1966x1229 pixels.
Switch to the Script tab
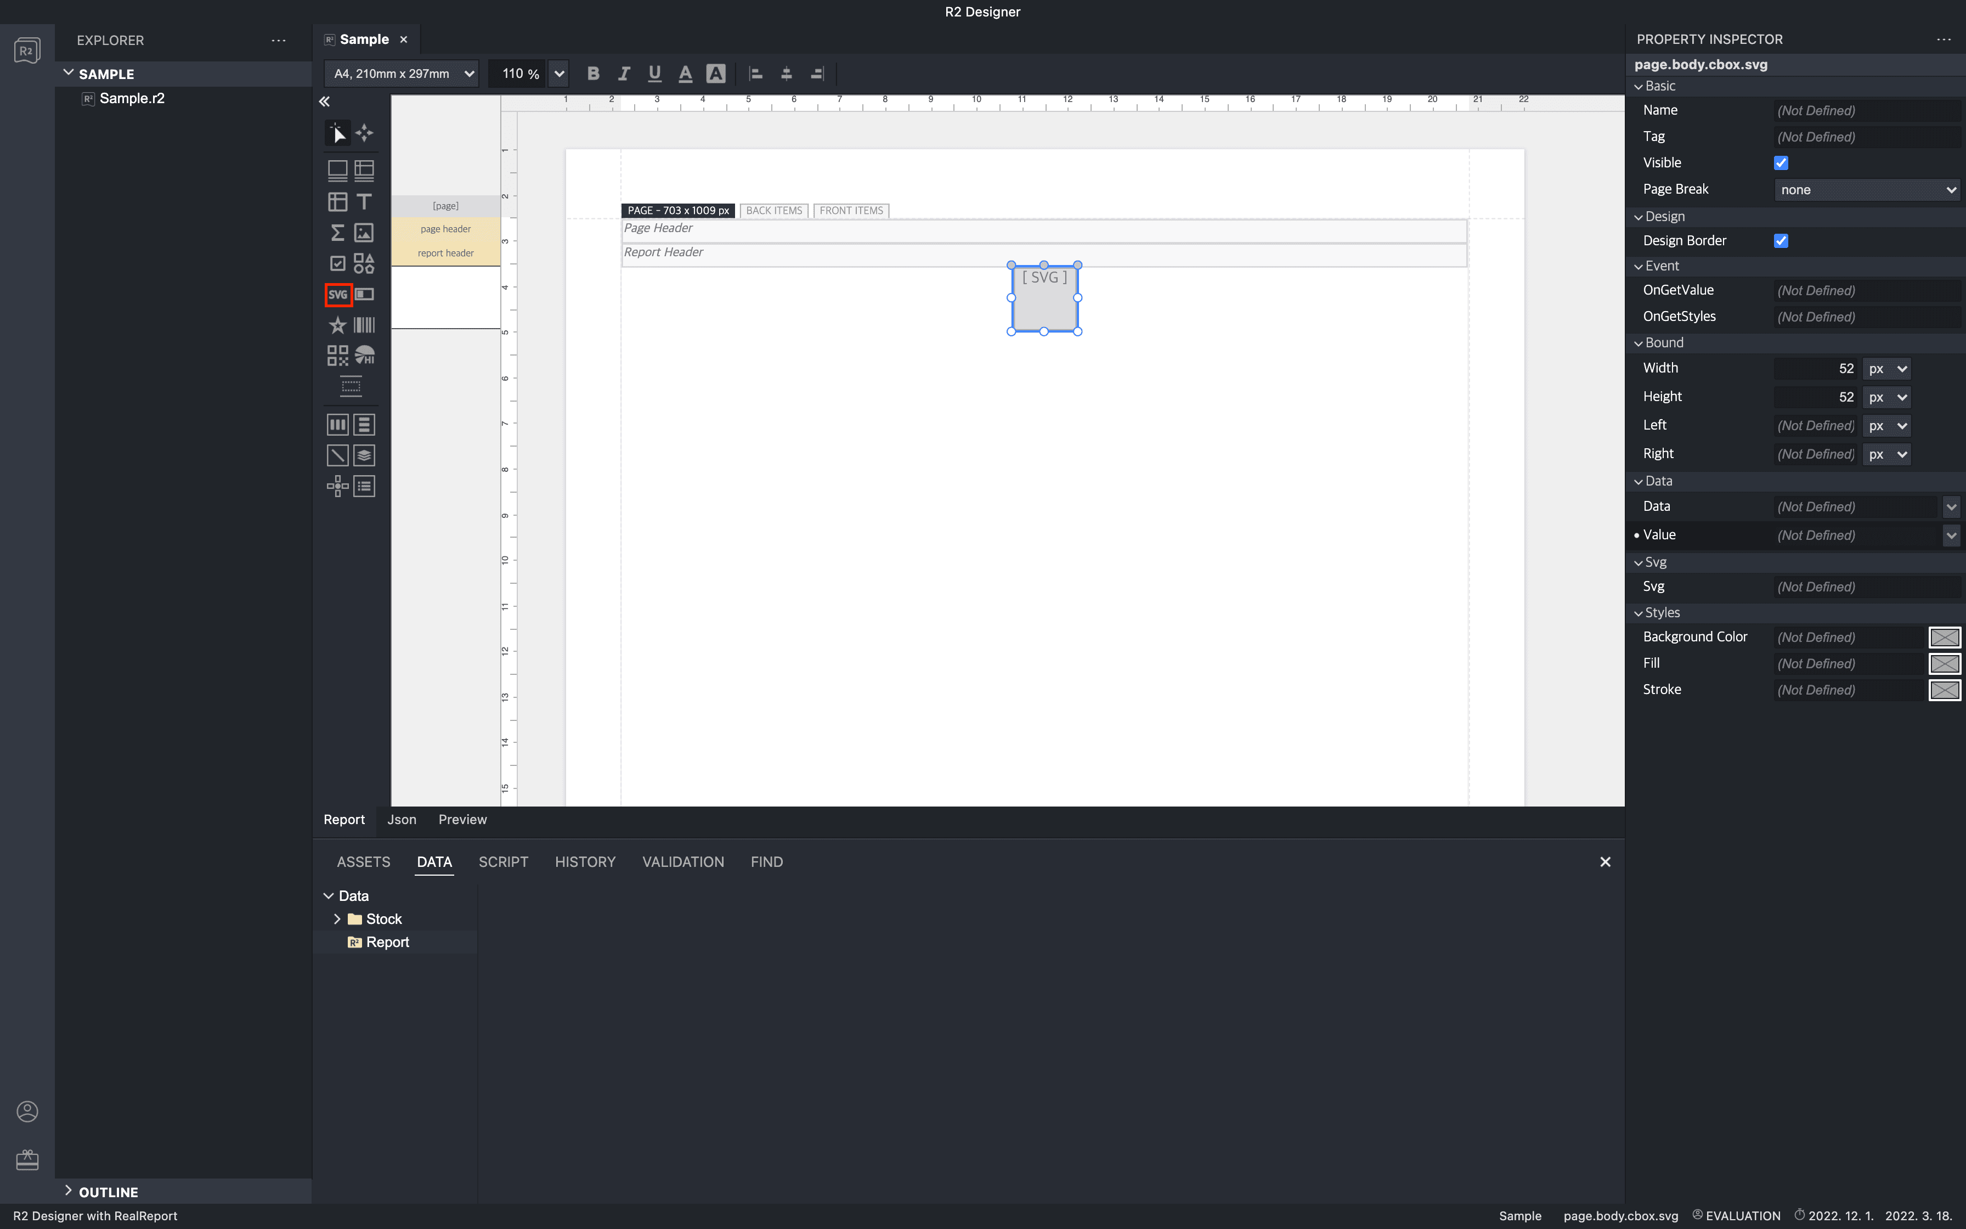(x=504, y=861)
